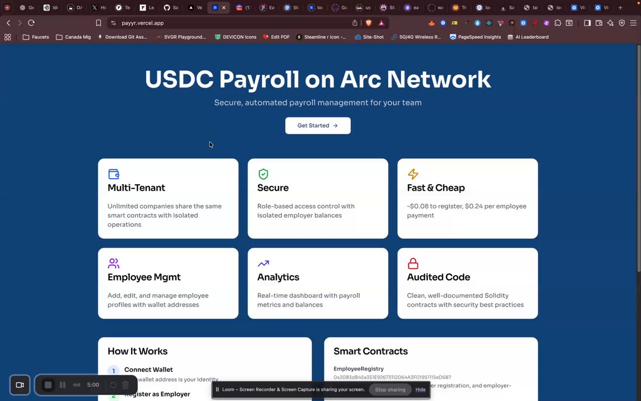The width and height of the screenshot is (641, 401).
Task: Click the Employee Mgmt users icon
Action: coord(114,263)
